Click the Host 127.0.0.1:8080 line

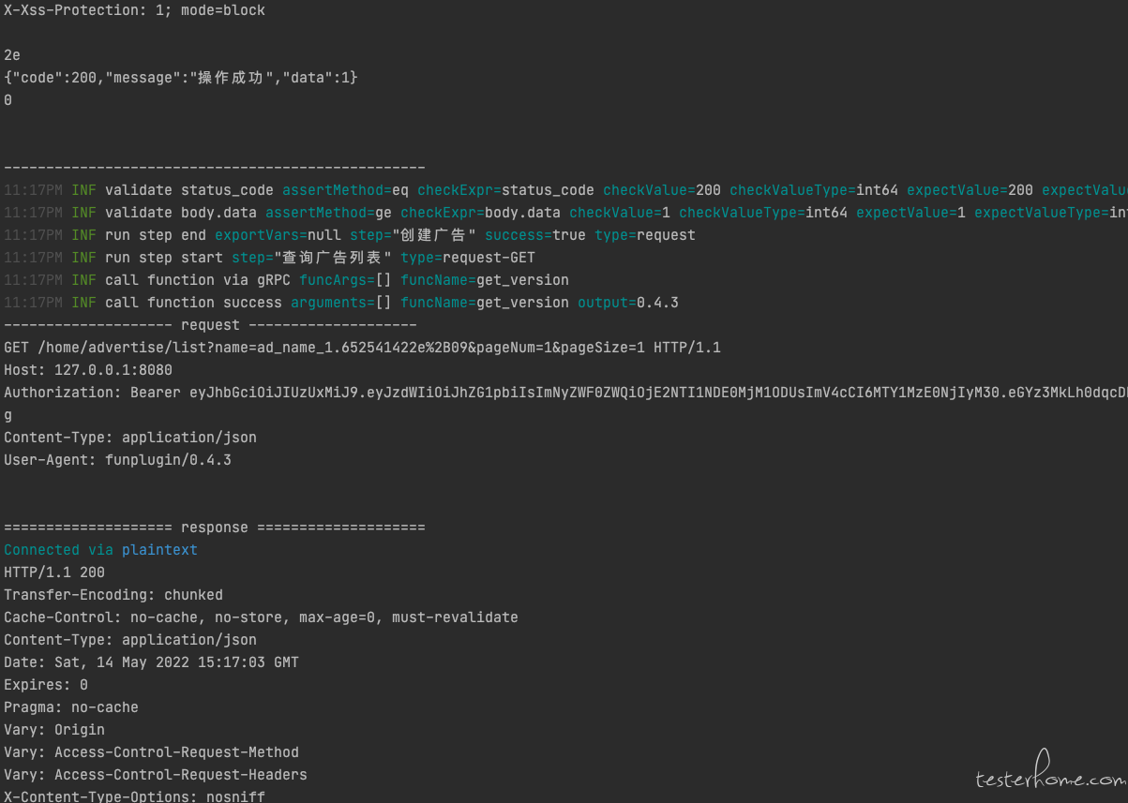(88, 370)
